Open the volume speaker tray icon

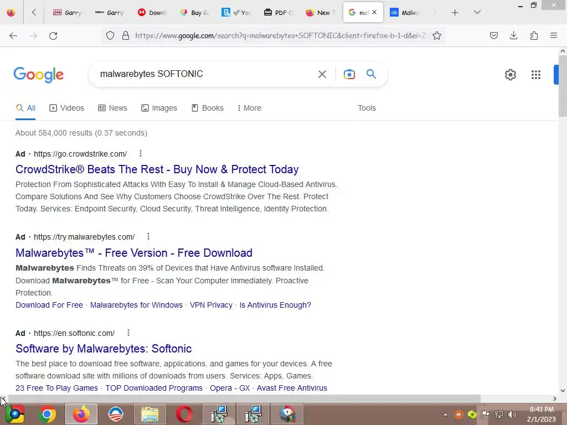(x=512, y=414)
